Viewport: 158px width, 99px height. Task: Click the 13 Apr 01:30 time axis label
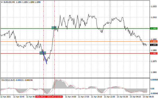[x=122, y=97]
